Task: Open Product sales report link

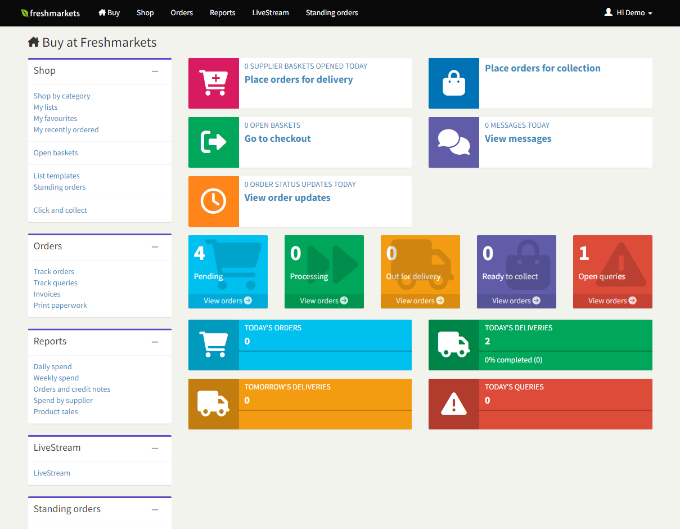Action: click(x=56, y=411)
